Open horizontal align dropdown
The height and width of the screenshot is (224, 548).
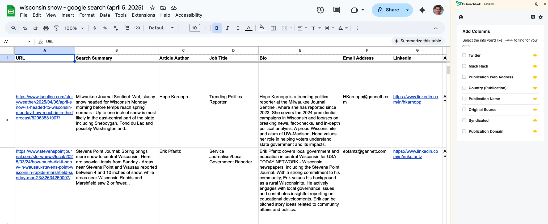pyautogui.click(x=302, y=28)
